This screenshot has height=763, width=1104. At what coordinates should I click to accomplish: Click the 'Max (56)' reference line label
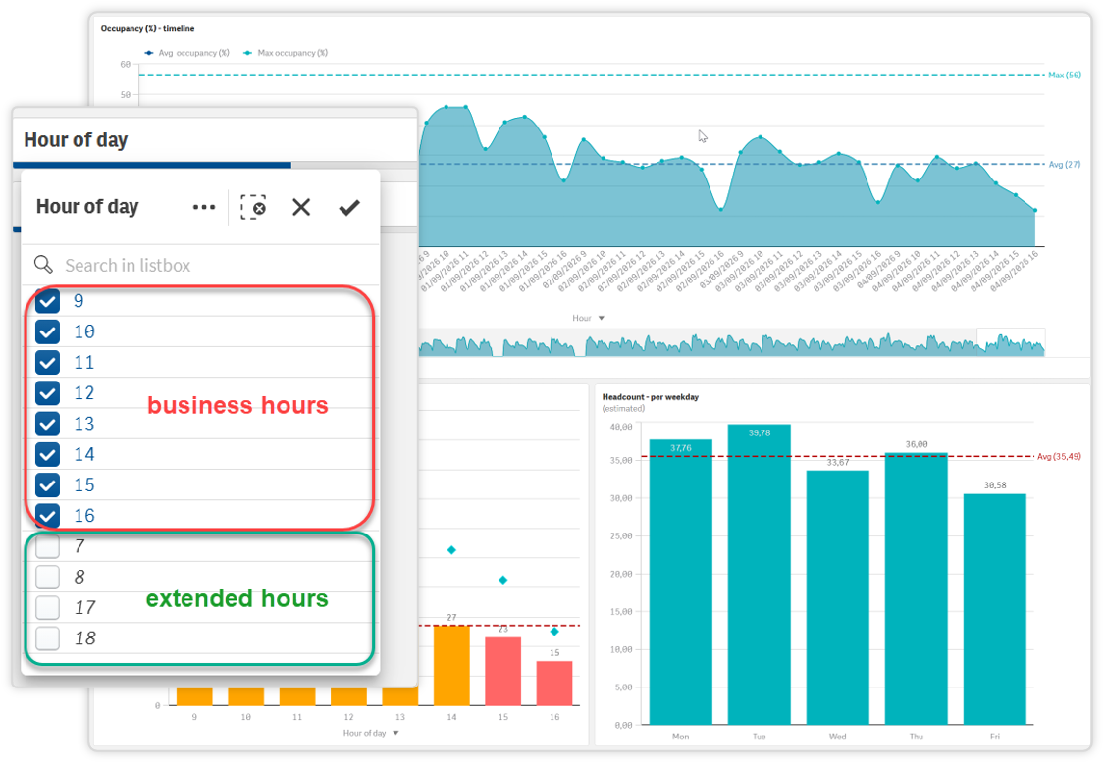[1064, 75]
